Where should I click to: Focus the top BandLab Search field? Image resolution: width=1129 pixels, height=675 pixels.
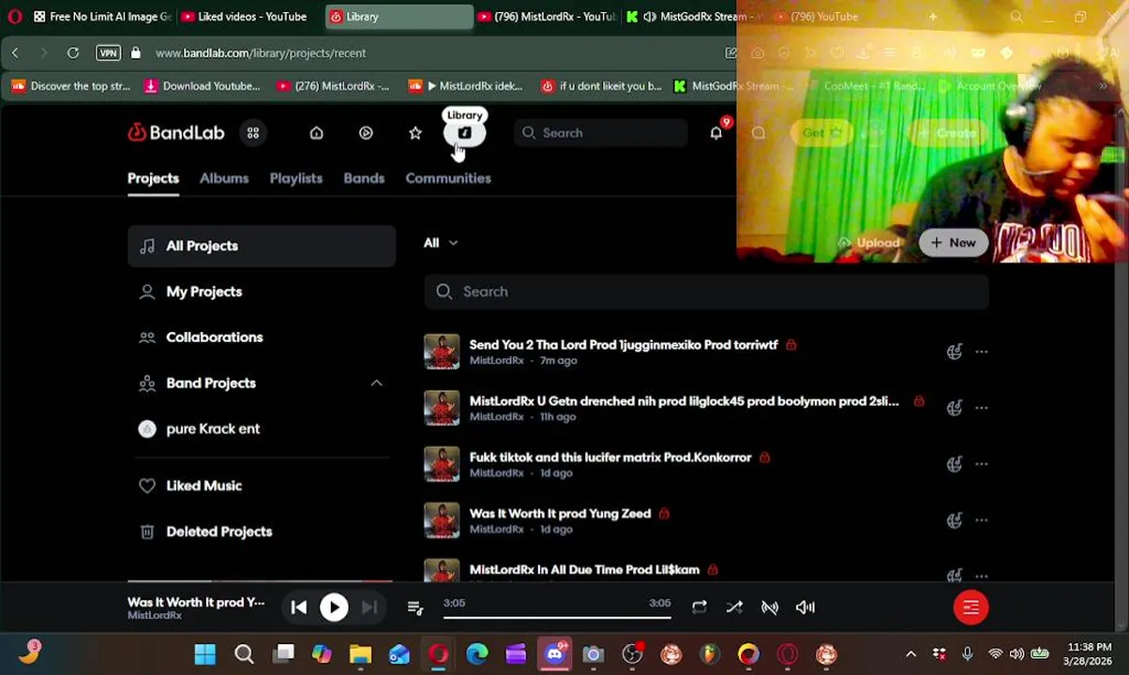pos(601,133)
